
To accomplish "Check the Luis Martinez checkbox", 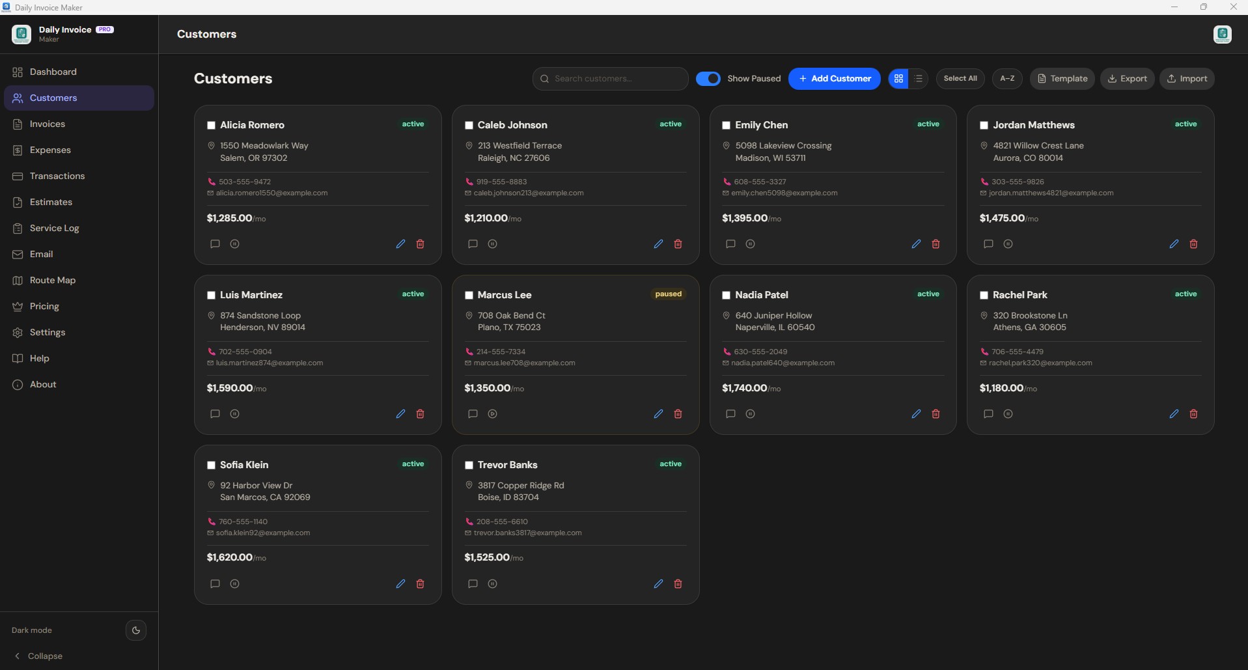I will (211, 296).
